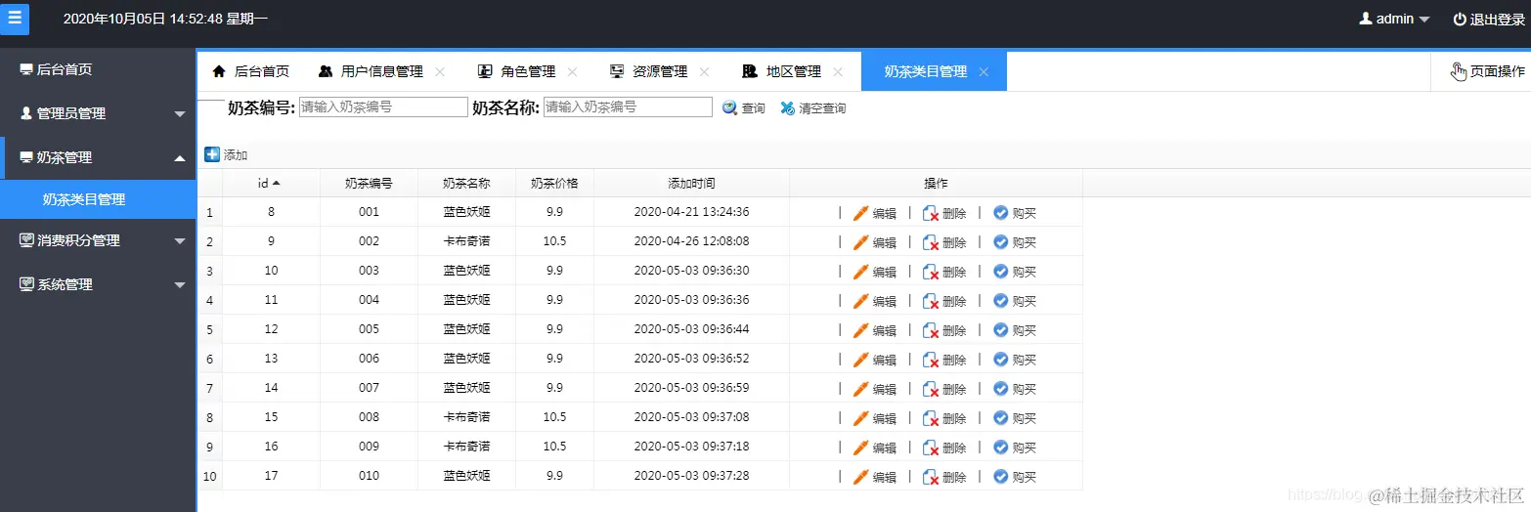Buy item with 奶茶编号 004

point(1015,301)
